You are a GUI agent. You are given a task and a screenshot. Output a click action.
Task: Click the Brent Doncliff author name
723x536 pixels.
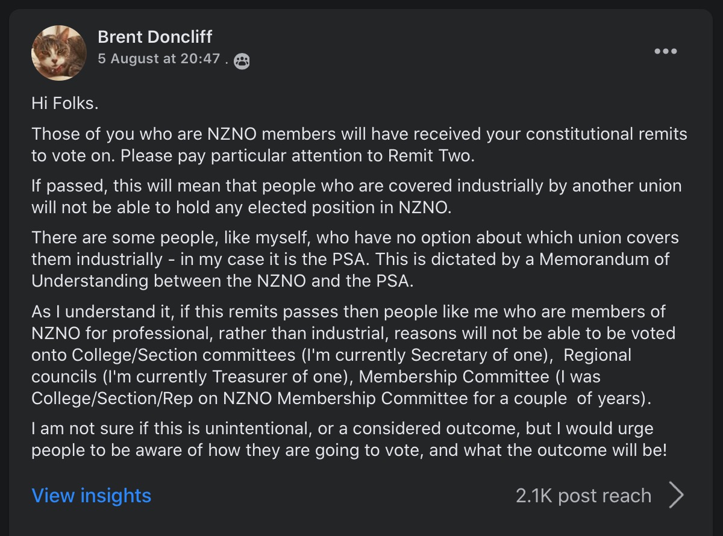click(155, 37)
